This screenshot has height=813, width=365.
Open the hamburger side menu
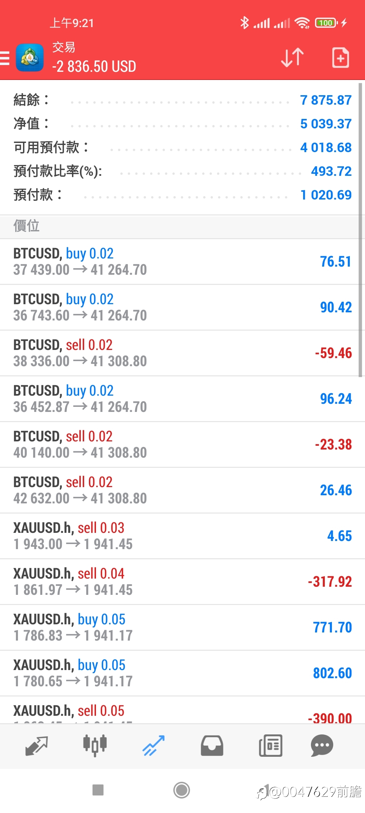pos(5,58)
